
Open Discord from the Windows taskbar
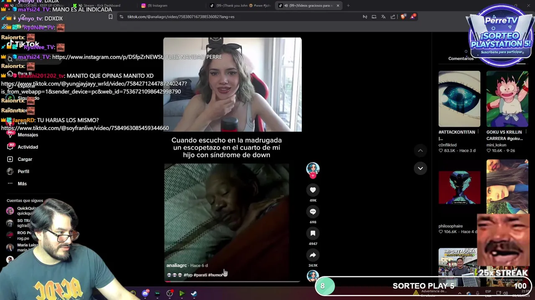(145, 293)
